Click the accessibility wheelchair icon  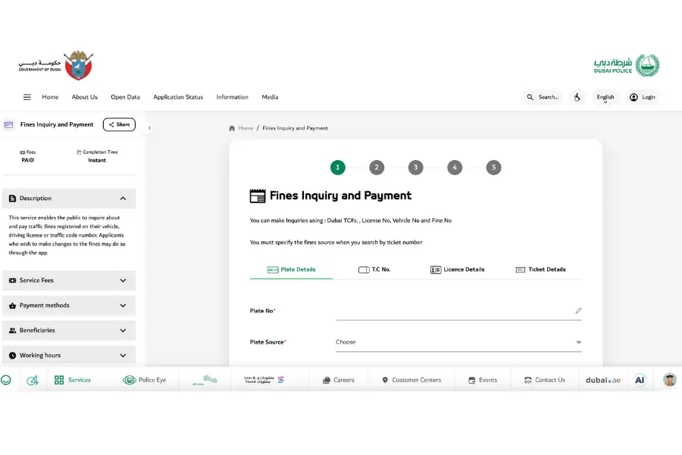pos(577,97)
